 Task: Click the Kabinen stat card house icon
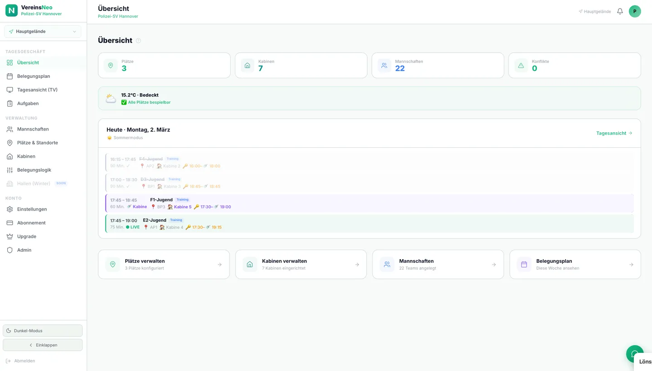(x=247, y=65)
